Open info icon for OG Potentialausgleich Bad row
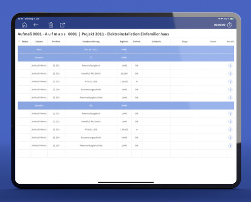Image resolution: width=251 pixels, height=202 pixels. [230, 146]
